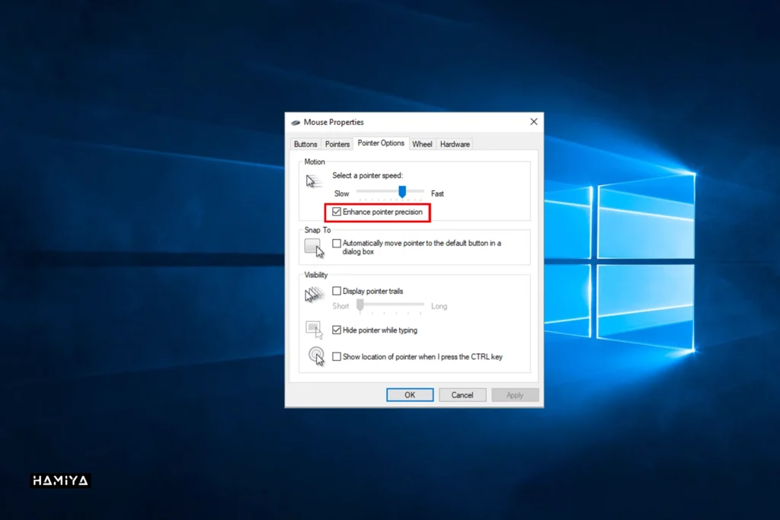
Task: Confirm with the OK button
Action: click(410, 394)
